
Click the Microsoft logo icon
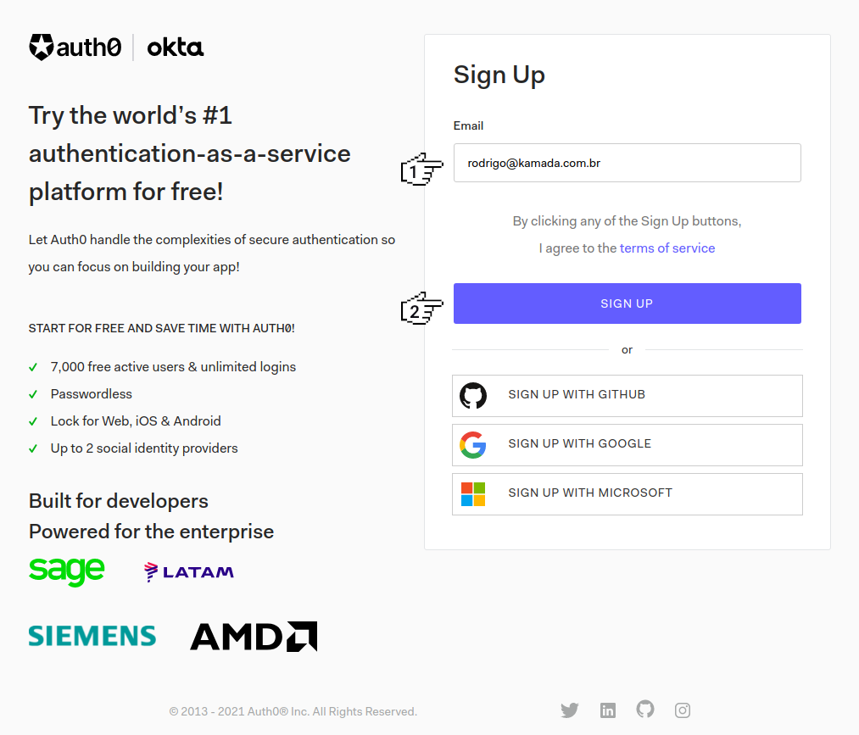(473, 494)
